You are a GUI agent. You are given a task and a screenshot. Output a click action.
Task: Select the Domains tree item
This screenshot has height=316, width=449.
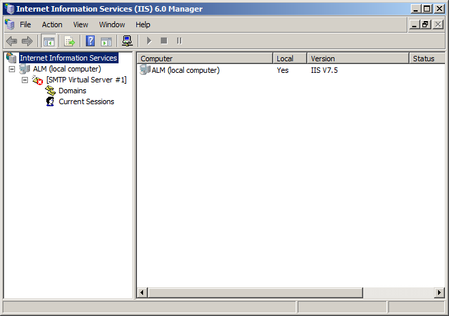pyautogui.click(x=72, y=91)
